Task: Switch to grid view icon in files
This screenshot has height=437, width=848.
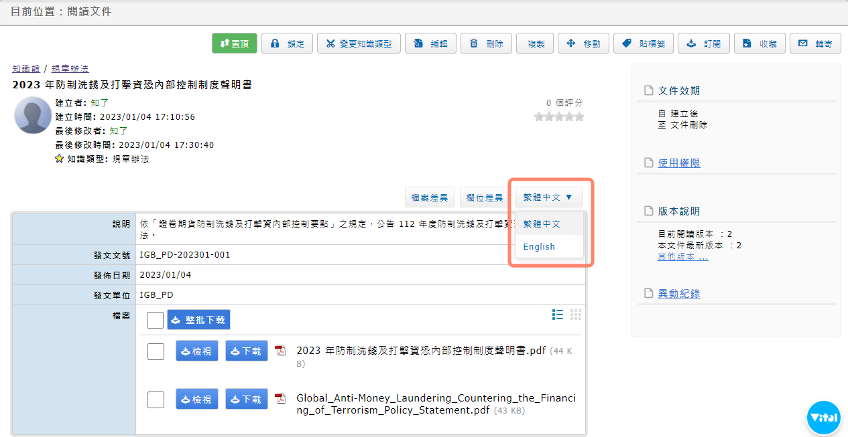Action: click(x=576, y=315)
